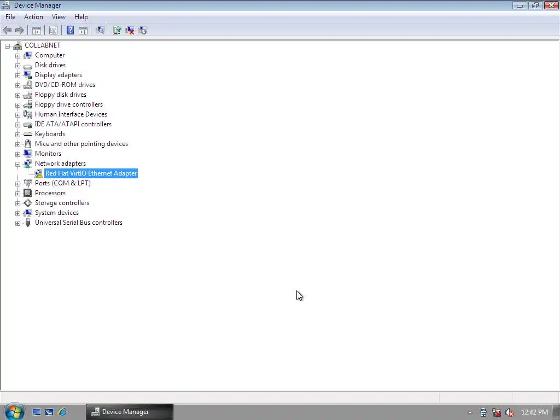
Task: Click Scan for hardware changes icon
Action: coord(100,31)
